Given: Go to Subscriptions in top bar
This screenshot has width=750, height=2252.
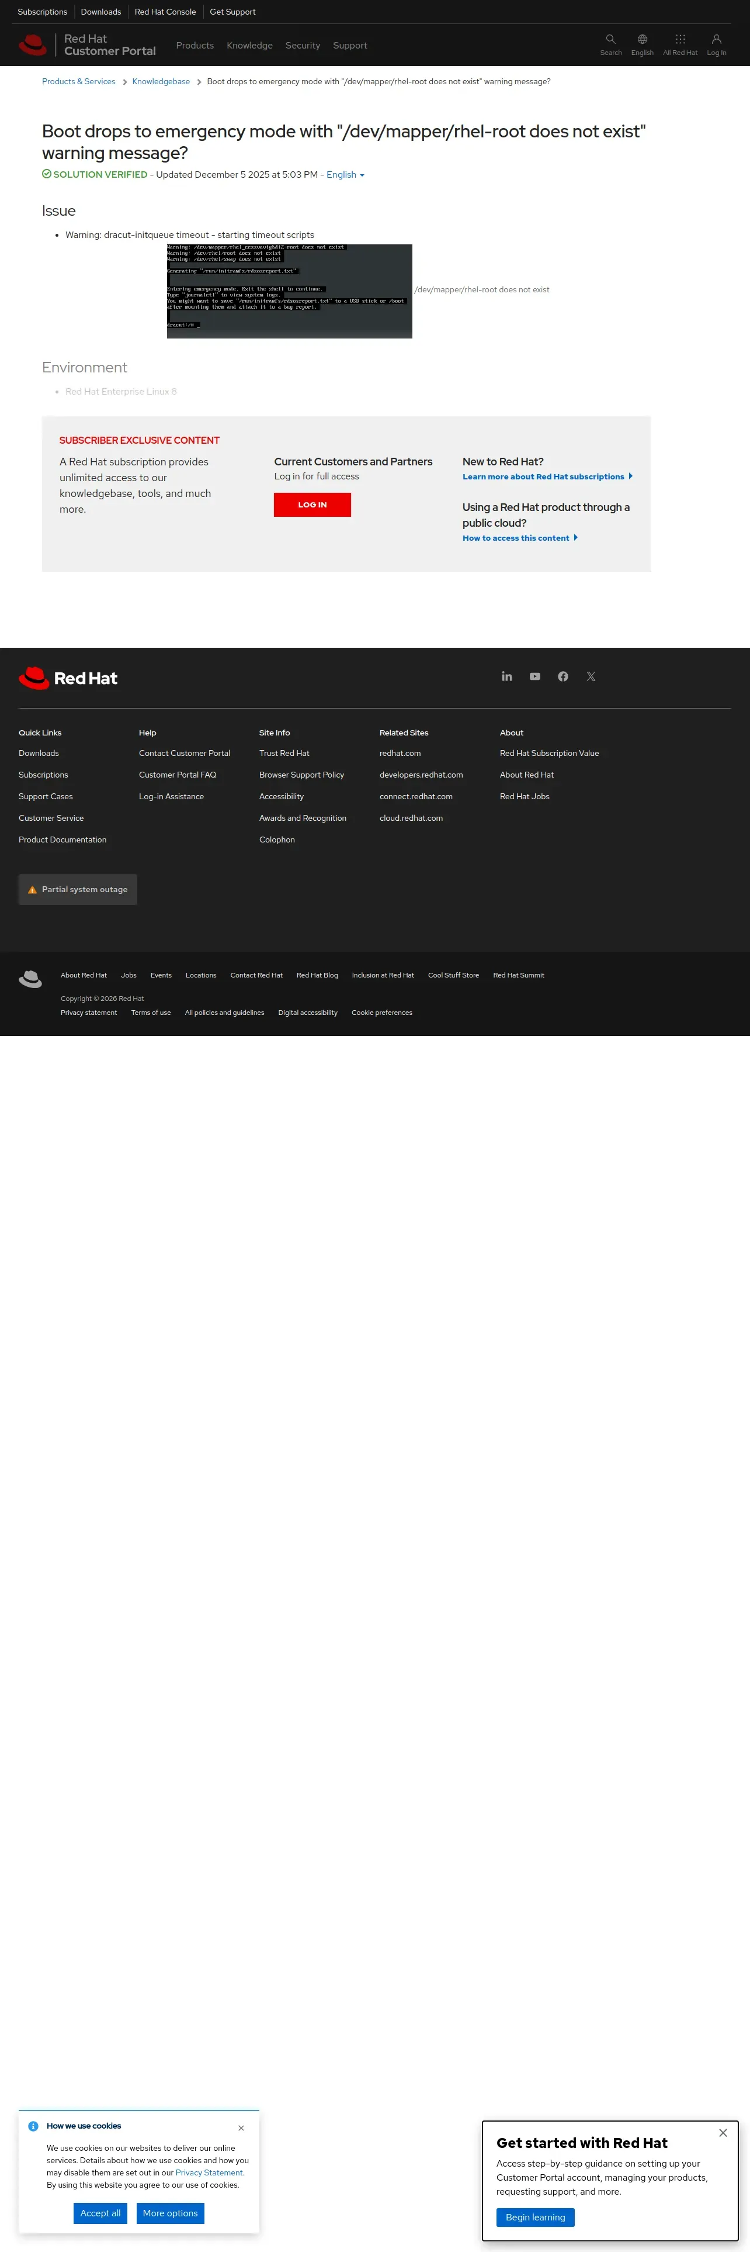Looking at the screenshot, I should click(42, 12).
